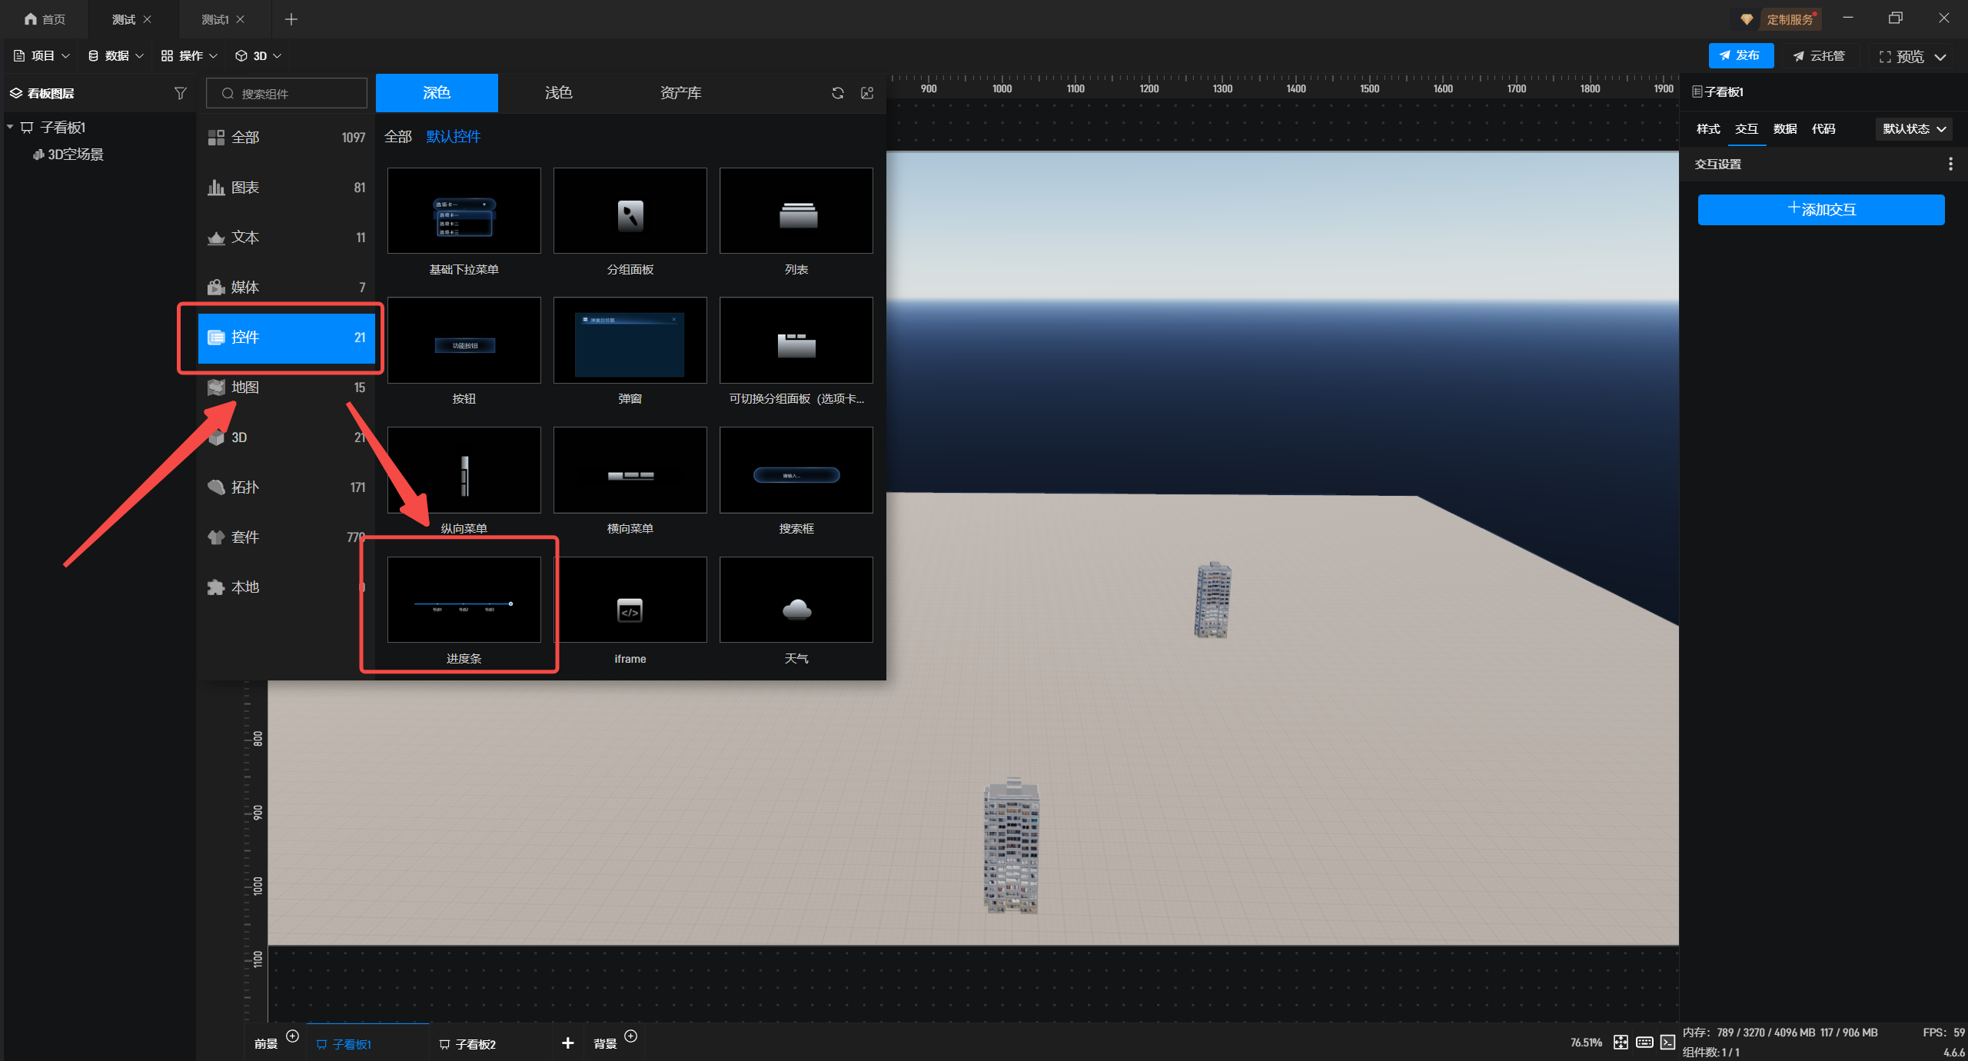Image resolution: width=1968 pixels, height=1061 pixels.
Task: Open the 默认状态 dropdown
Action: click(1913, 129)
